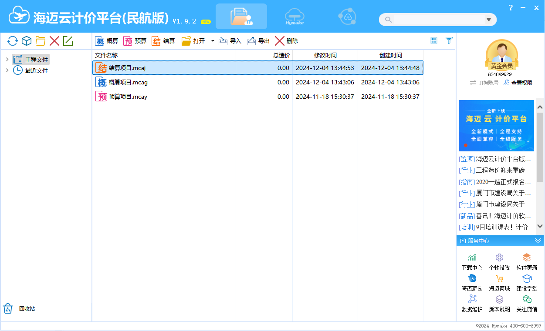The height and width of the screenshot is (331, 545).
Task: Expand the 最近文件 tree node
Action: [7, 70]
